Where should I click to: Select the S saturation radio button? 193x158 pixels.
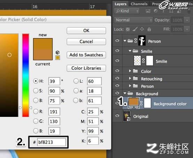(x=36, y=91)
